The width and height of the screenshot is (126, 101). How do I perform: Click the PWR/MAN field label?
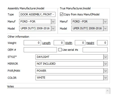[x=14, y=71]
